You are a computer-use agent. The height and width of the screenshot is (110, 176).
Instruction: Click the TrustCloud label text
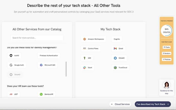coord(123,67)
